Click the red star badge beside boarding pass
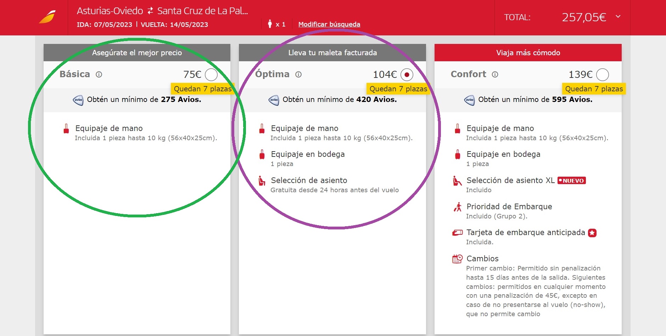Screen dimensions: 666x336 (x=592, y=233)
